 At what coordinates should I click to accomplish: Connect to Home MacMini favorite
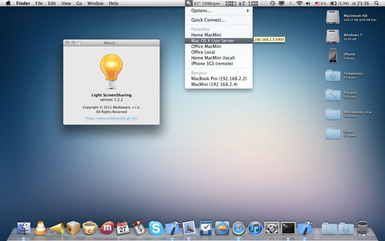[x=218, y=35]
